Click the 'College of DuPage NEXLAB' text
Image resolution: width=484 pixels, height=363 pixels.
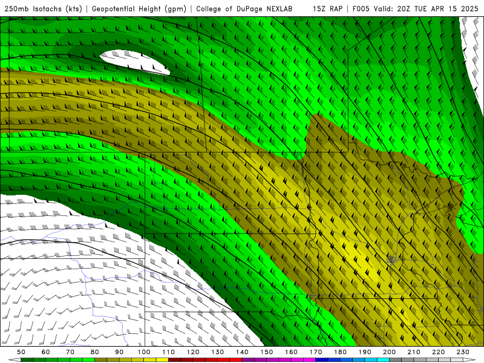(244, 8)
